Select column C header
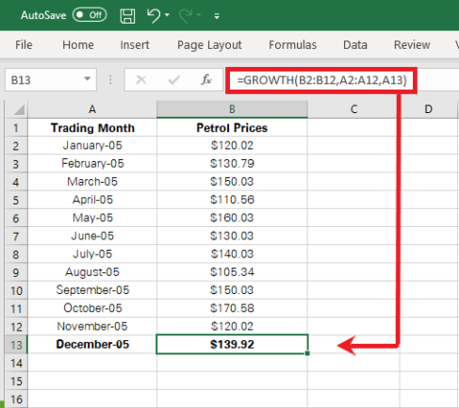The width and height of the screenshot is (459, 408). [x=353, y=109]
